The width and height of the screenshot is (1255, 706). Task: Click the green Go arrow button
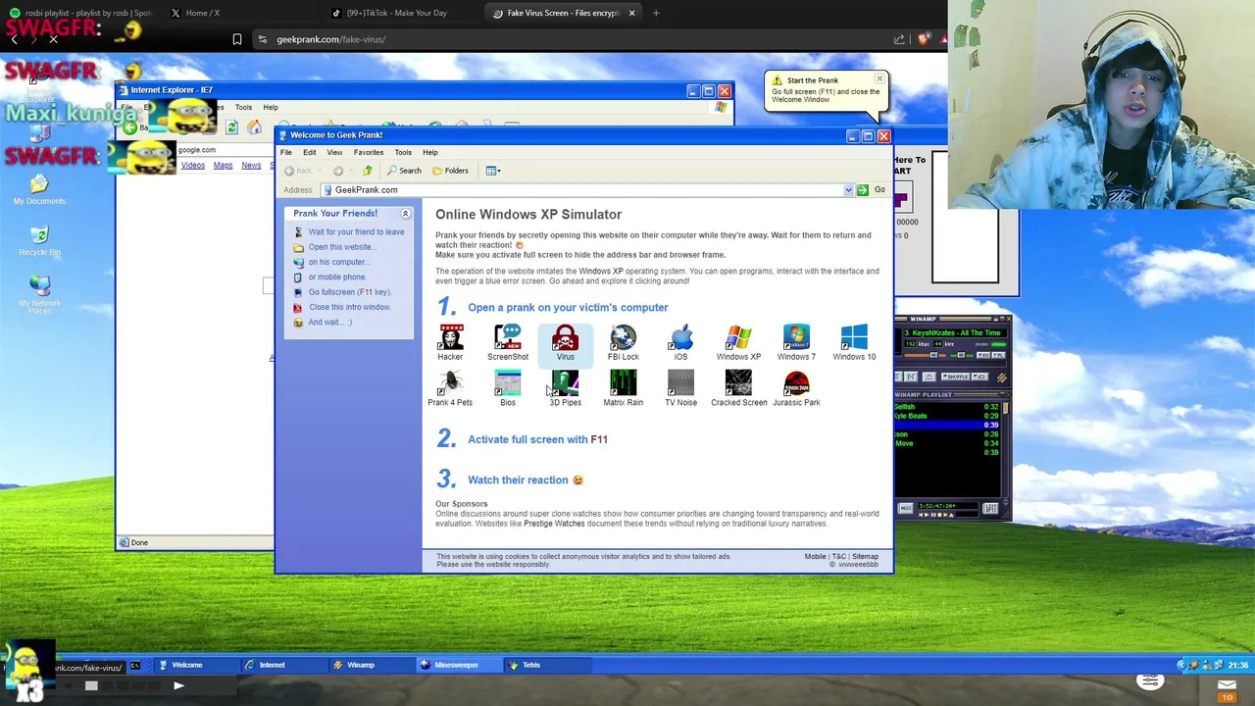pyautogui.click(x=863, y=190)
